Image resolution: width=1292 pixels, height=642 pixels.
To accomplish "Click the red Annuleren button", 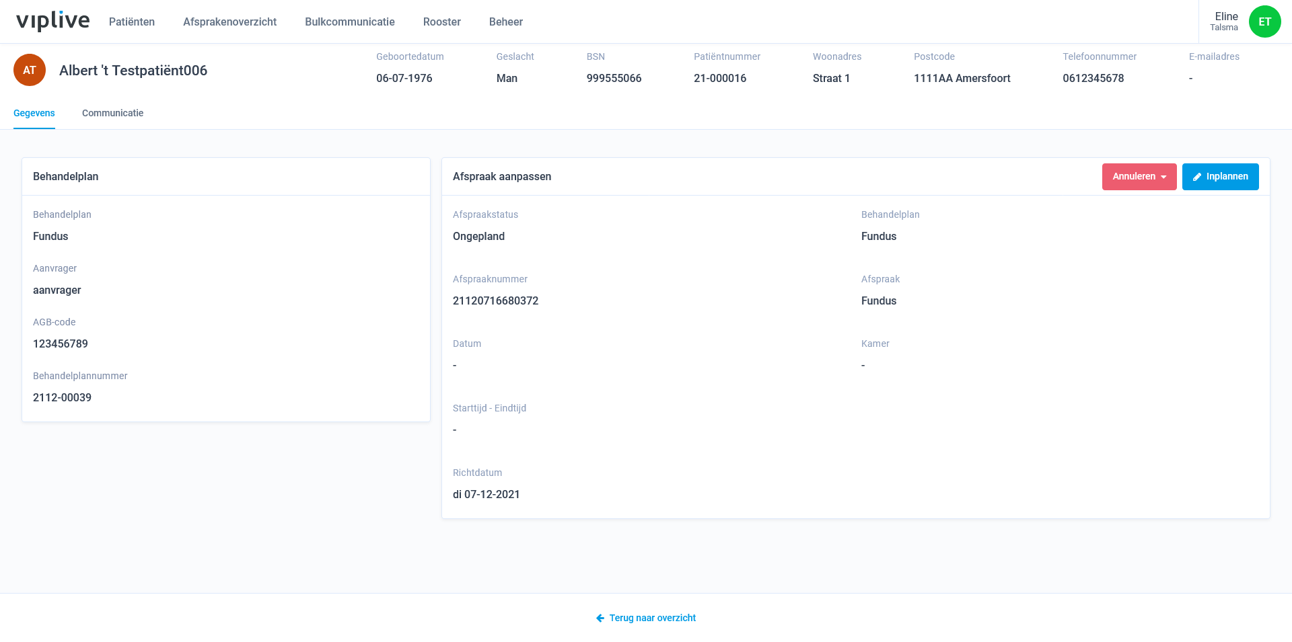I will [x=1139, y=177].
